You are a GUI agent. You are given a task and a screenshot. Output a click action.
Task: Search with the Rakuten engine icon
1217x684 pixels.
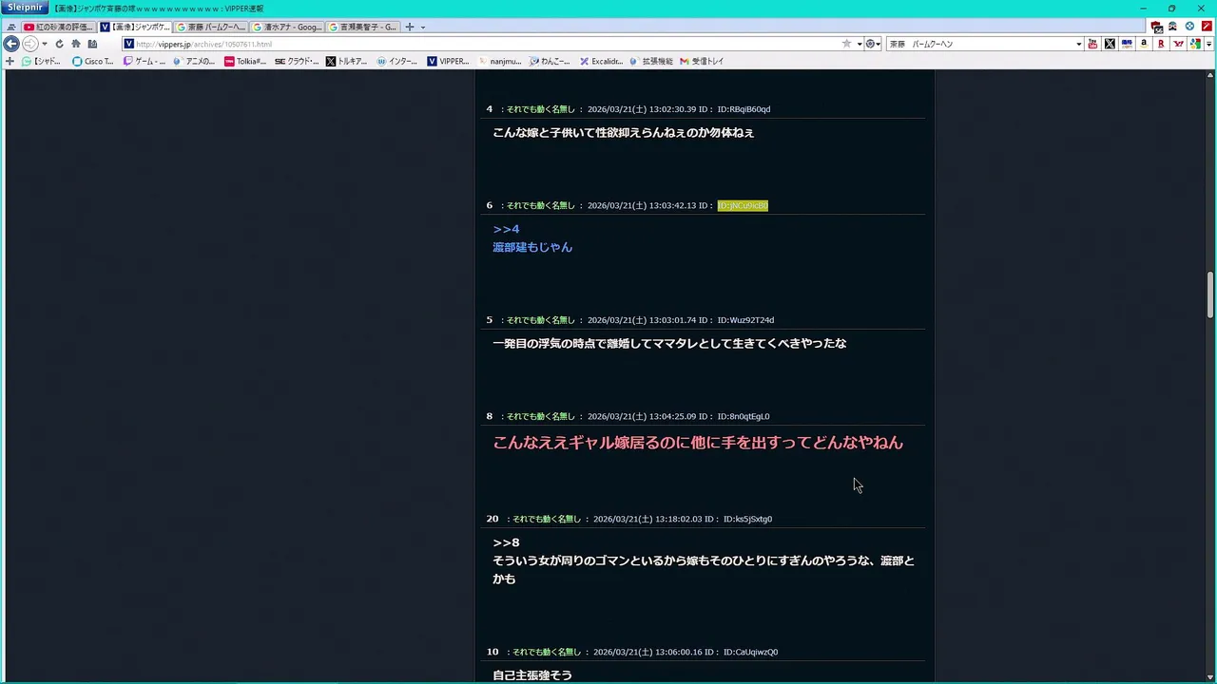point(1161,44)
